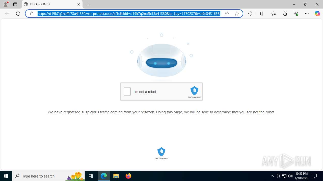Viewport: 323px width, 181px height.
Task: Open Read aloud in address bar
Action: (x=227, y=14)
